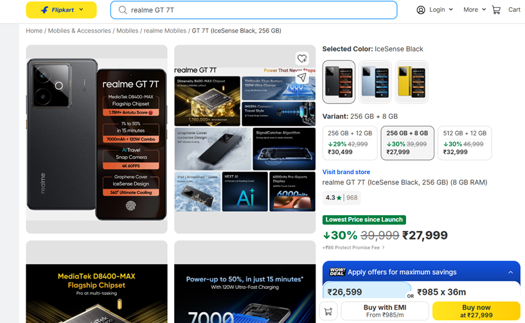Choose the 256 GB + 8 GB variant

pos(407,143)
